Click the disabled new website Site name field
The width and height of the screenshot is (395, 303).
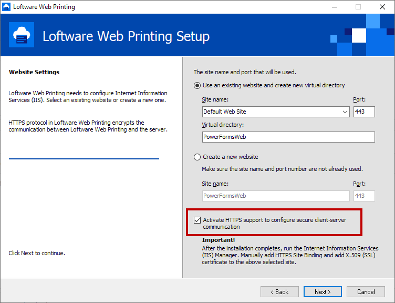[276, 196]
